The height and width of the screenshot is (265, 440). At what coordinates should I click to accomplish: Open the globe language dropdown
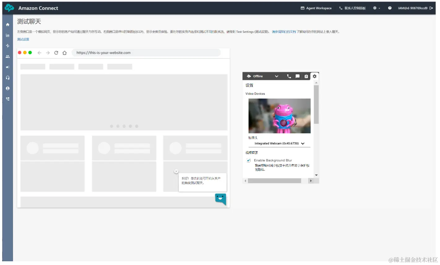[x=377, y=8]
